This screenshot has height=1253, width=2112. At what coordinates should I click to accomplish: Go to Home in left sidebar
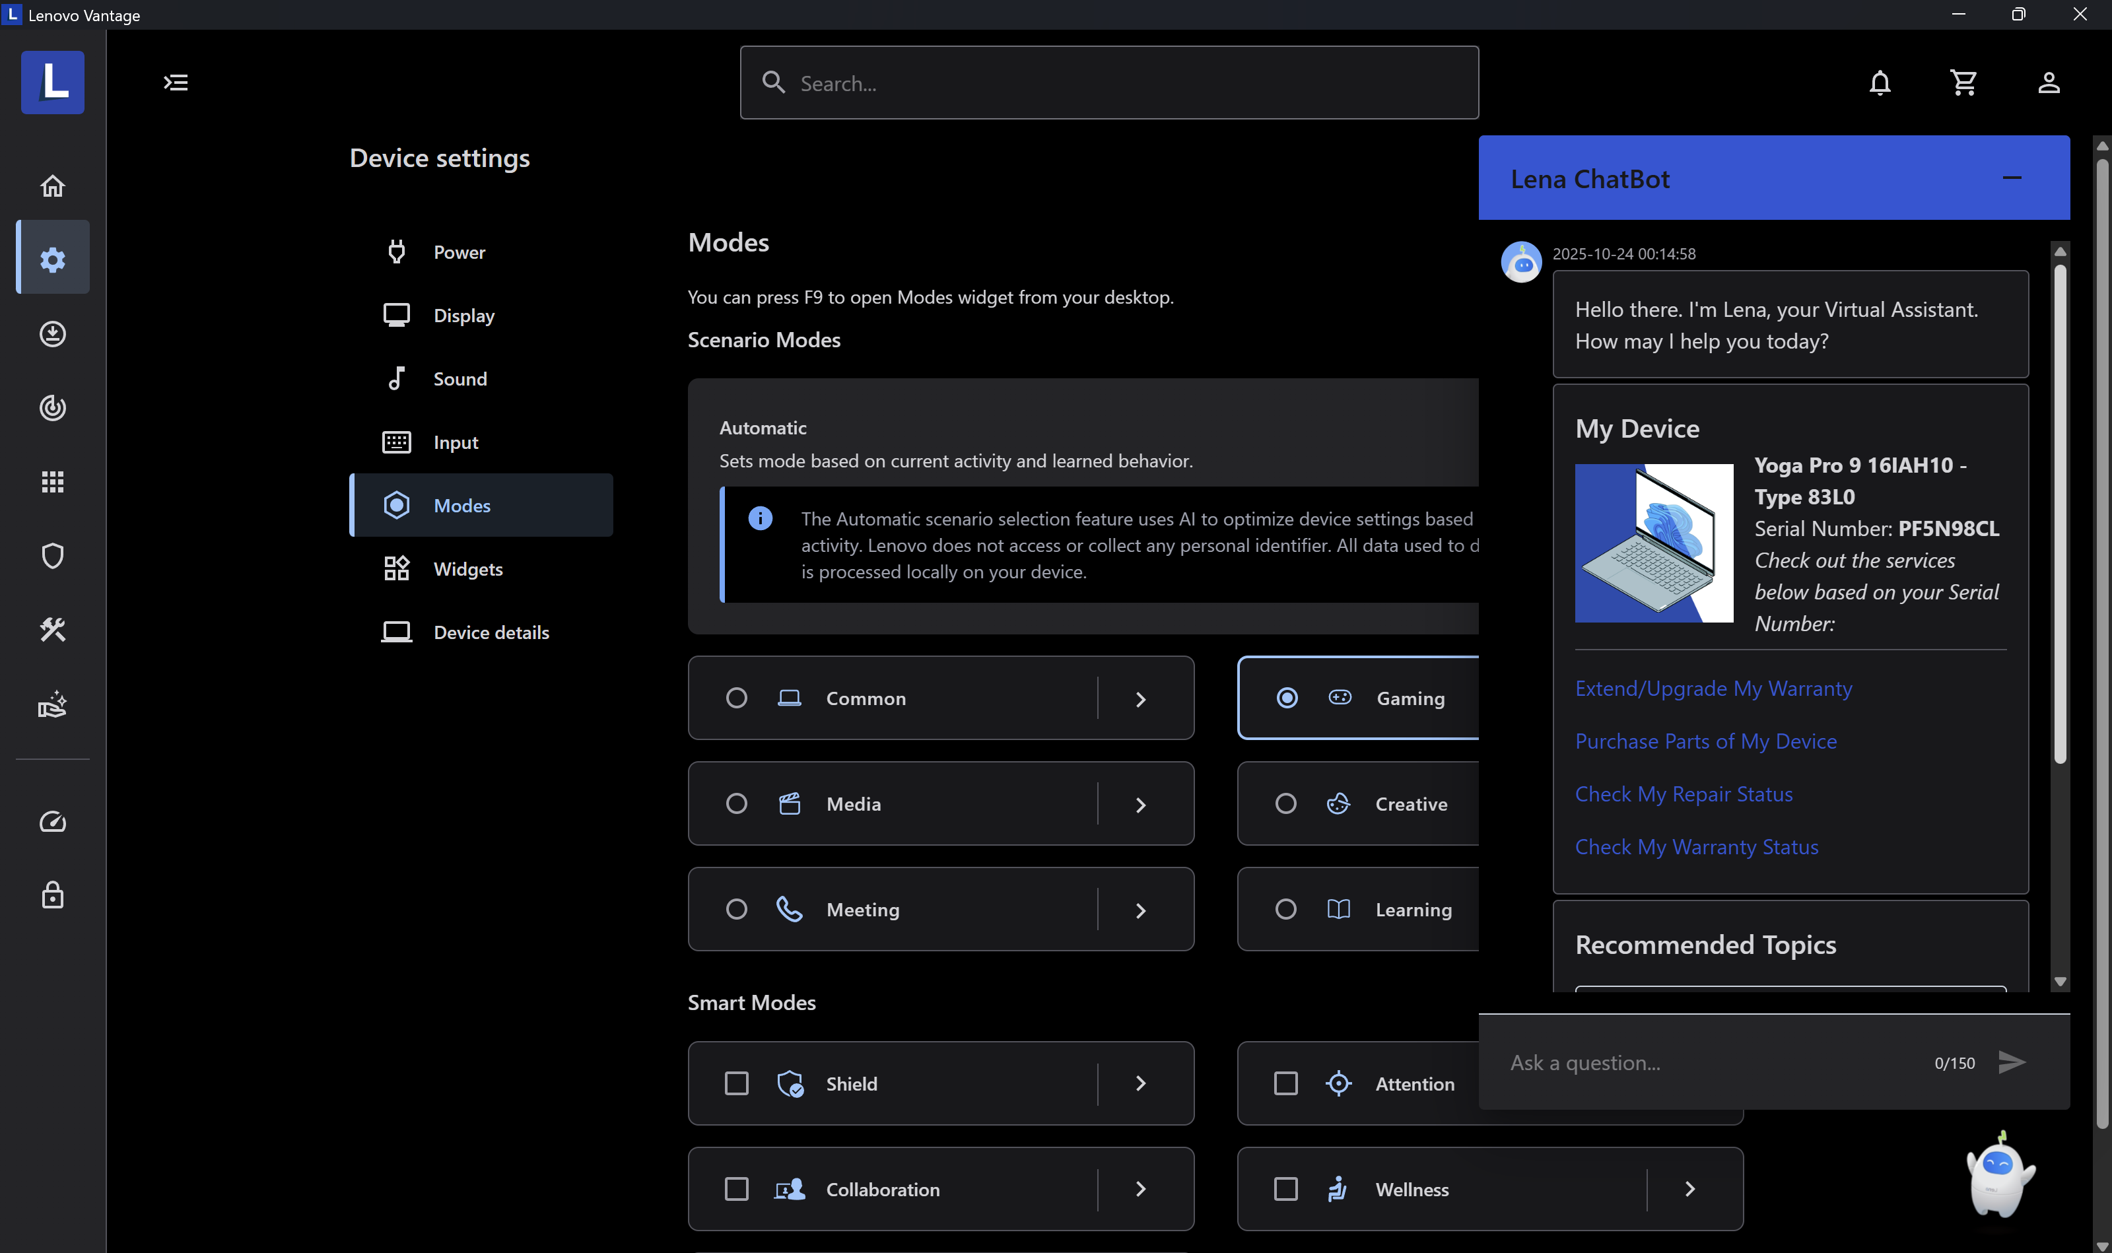tap(52, 186)
